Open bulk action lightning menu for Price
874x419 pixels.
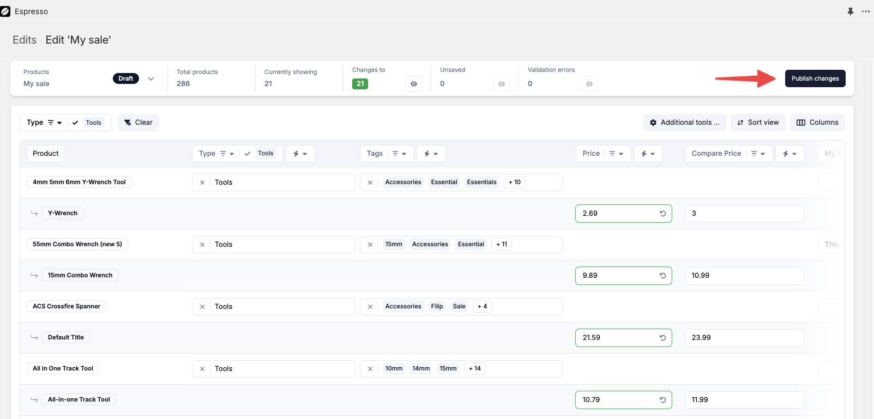(x=648, y=154)
